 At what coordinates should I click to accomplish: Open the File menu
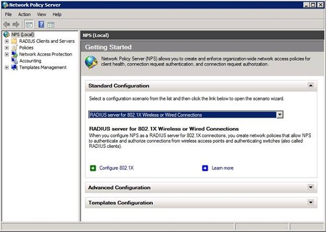[8, 14]
